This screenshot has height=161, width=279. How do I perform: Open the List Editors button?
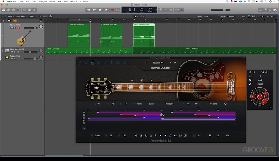point(260,10)
